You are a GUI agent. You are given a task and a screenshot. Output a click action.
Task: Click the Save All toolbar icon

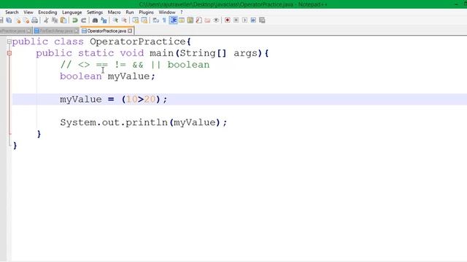[9, 20]
